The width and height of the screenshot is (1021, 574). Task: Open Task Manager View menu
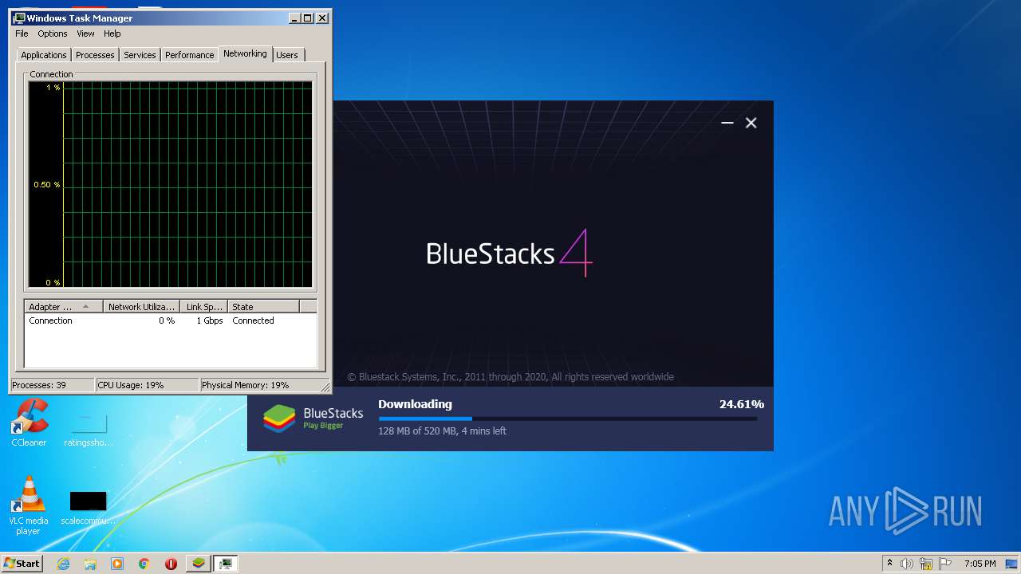pyautogui.click(x=85, y=33)
